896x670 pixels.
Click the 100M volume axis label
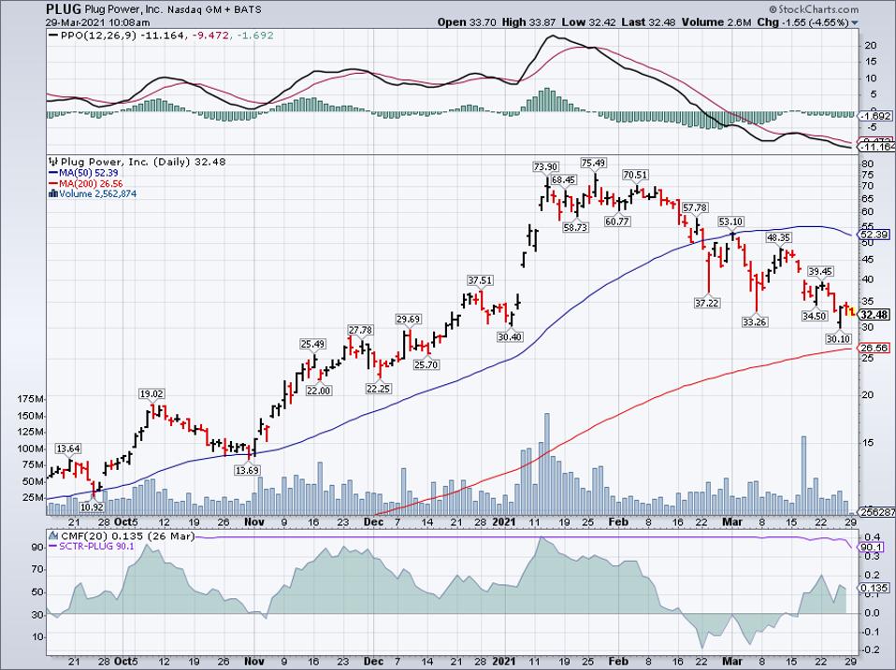[32, 449]
